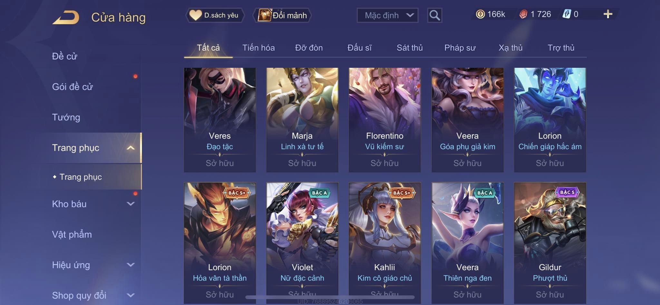Select the Veres Đạo tặc skin card
660x305 pixels.
pyautogui.click(x=220, y=120)
